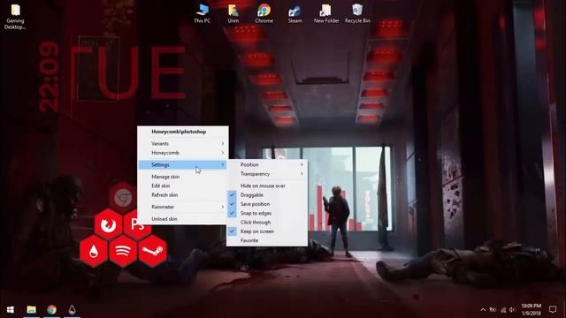This screenshot has width=566, height=318.
Task: Choose Edit skin
Action: click(183, 185)
